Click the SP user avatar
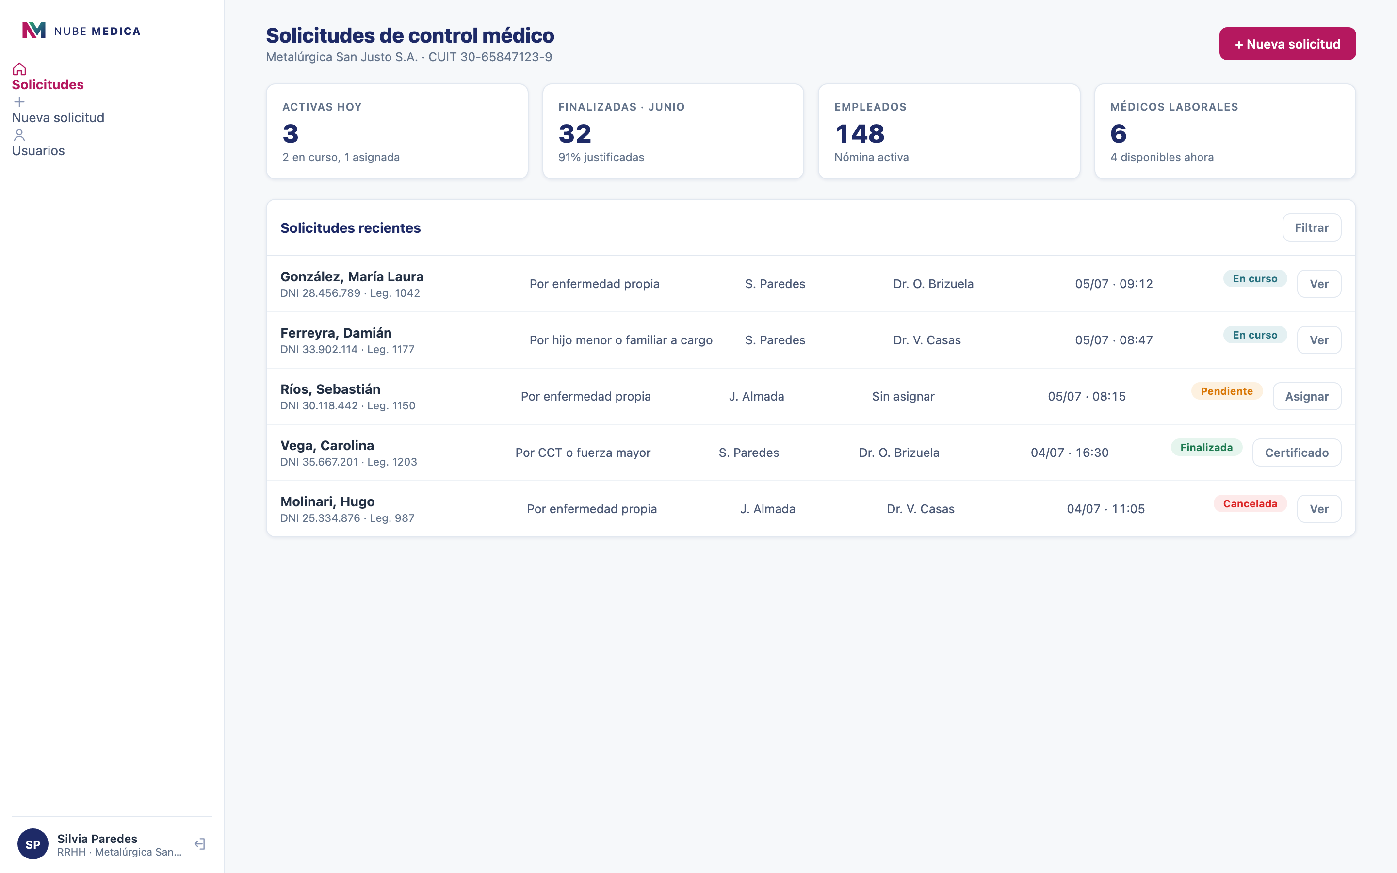This screenshot has height=873, width=1397. 33,843
